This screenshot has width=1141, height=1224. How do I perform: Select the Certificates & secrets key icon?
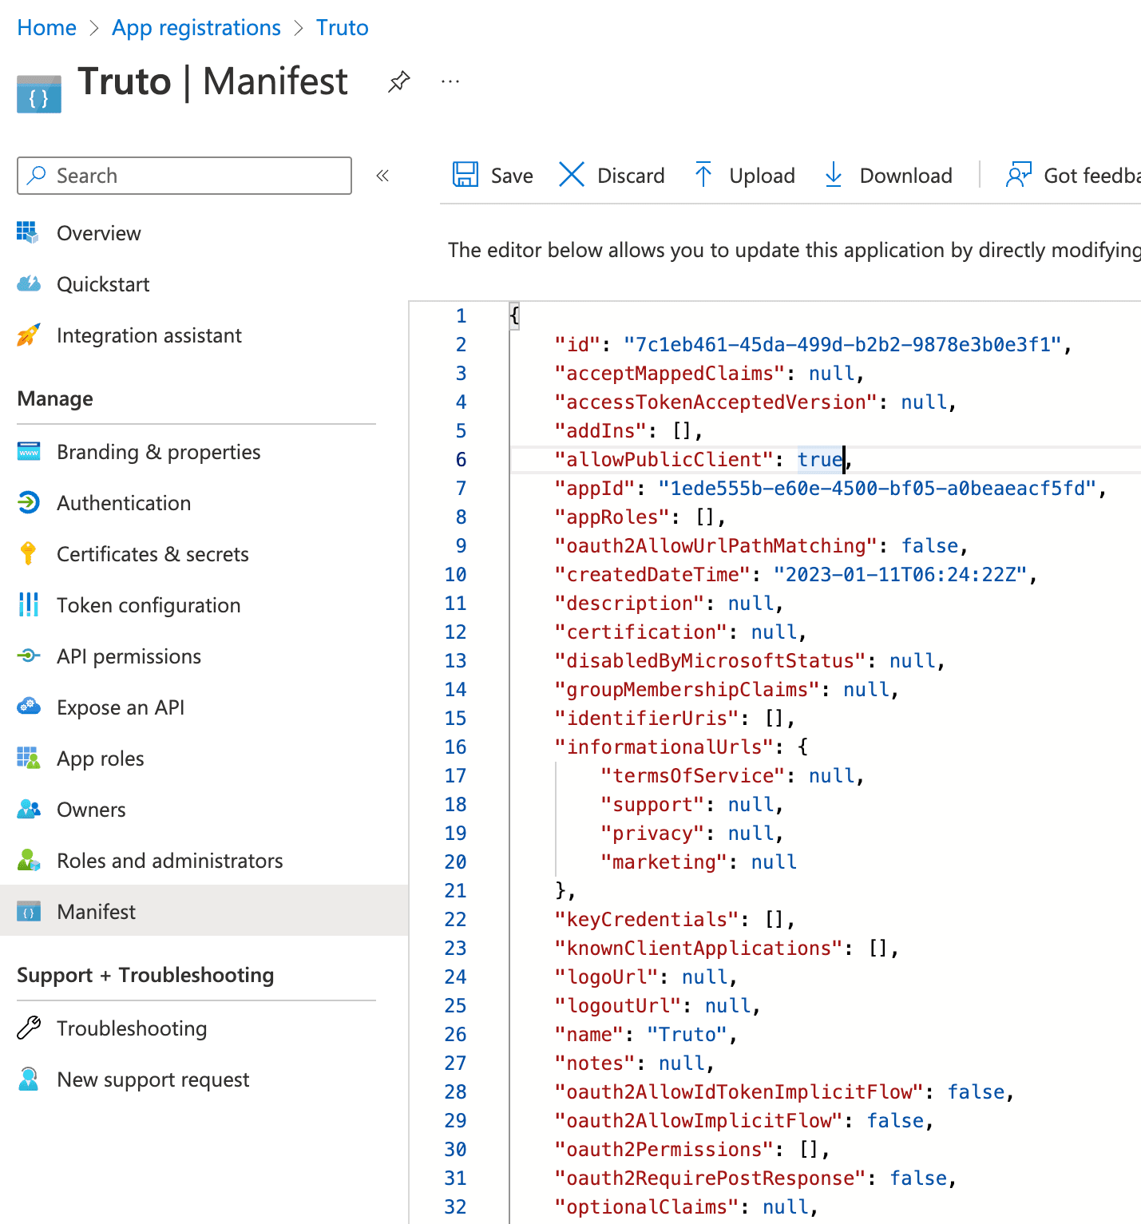click(29, 553)
